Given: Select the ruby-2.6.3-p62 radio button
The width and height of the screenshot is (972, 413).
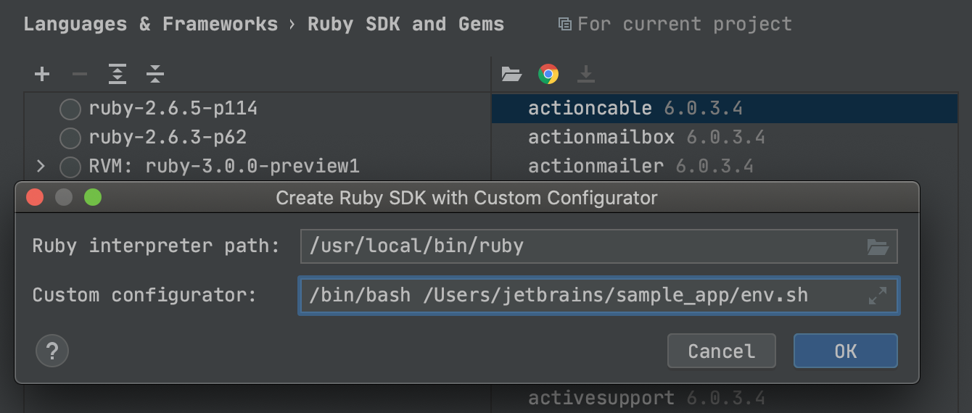Looking at the screenshot, I should coord(70,138).
